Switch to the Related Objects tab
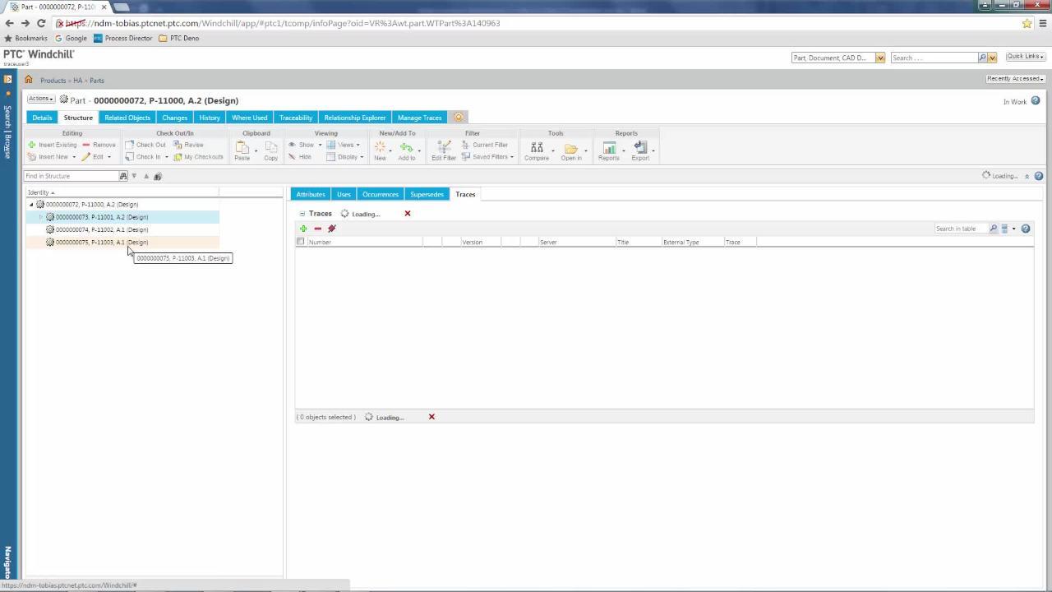 click(127, 118)
